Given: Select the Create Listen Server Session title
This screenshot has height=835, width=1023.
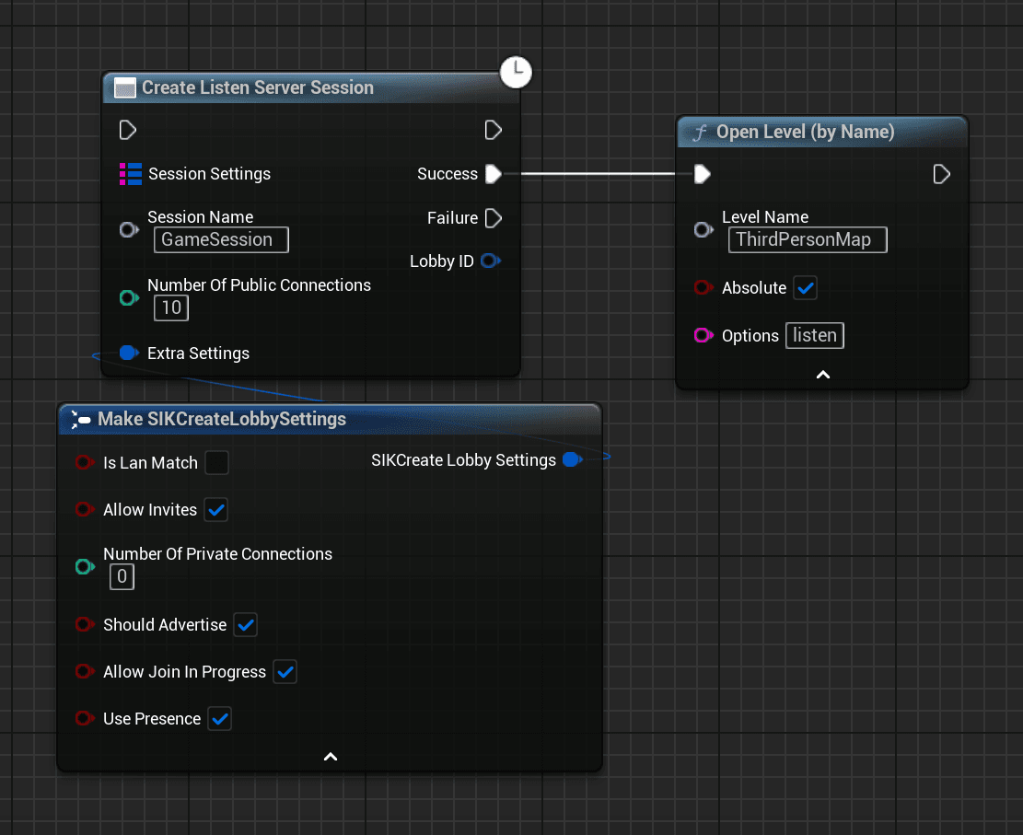Looking at the screenshot, I should (x=258, y=88).
